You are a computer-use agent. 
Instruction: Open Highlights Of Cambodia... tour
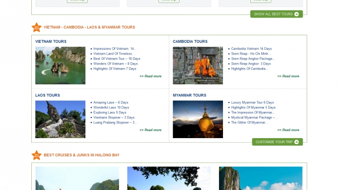250,69
